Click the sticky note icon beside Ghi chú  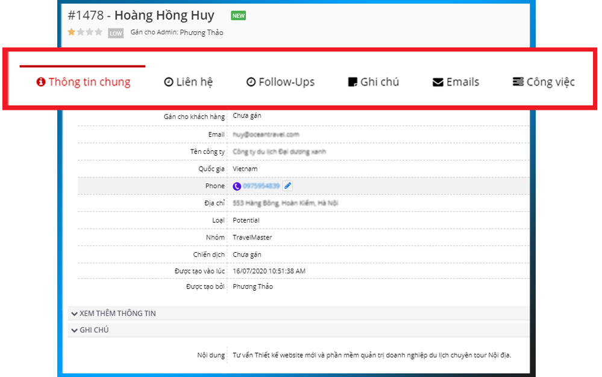(x=353, y=82)
